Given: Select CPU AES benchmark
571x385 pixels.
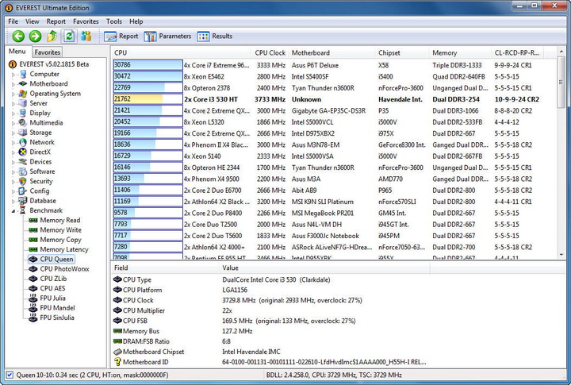Looking at the screenshot, I should point(53,288).
